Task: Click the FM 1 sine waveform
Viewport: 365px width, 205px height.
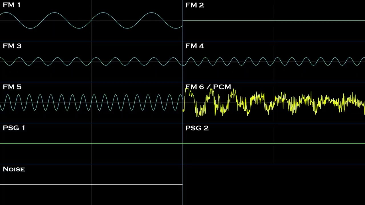Action: point(91,20)
